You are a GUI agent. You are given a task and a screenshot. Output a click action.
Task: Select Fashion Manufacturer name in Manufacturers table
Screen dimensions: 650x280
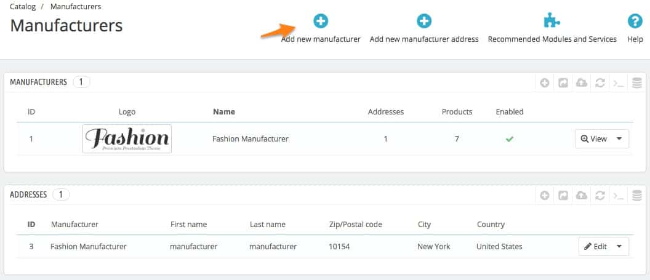251,138
